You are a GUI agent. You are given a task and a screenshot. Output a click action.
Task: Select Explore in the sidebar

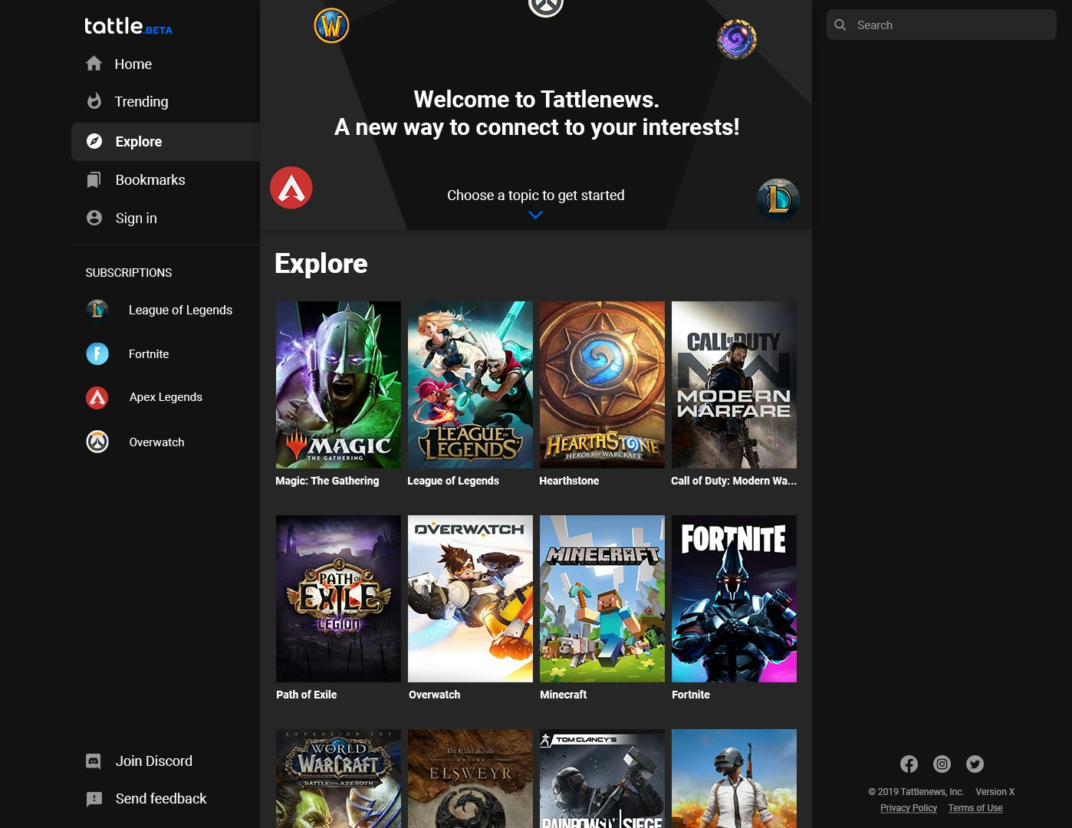(166, 141)
